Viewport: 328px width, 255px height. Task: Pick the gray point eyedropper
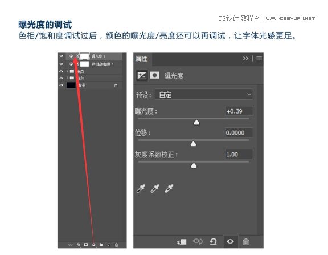[x=155, y=189]
